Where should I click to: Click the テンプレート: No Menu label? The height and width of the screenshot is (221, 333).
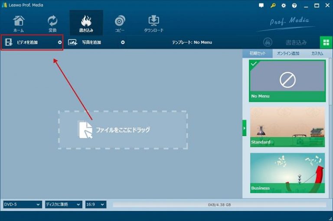[x=192, y=42]
